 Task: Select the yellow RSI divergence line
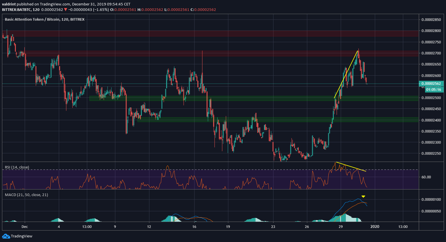pyautogui.click(x=351, y=167)
